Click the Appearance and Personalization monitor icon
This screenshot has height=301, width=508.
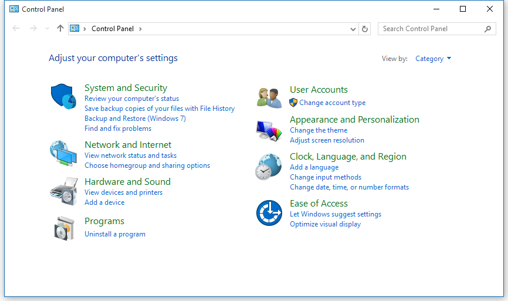(x=269, y=130)
